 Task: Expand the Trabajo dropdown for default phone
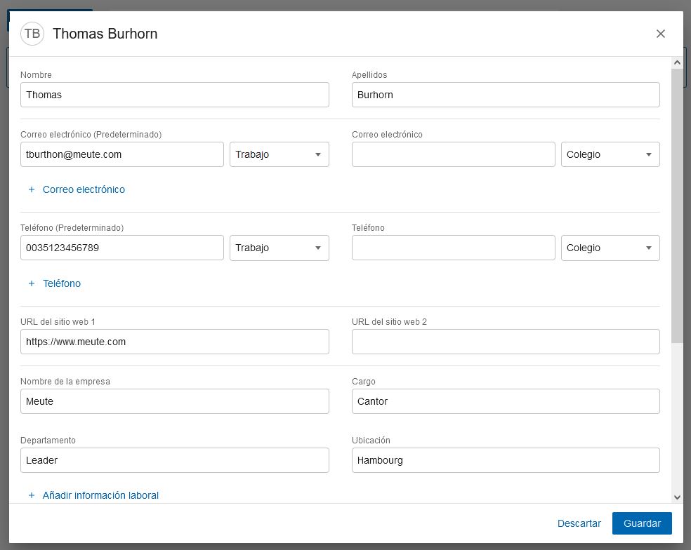point(279,248)
